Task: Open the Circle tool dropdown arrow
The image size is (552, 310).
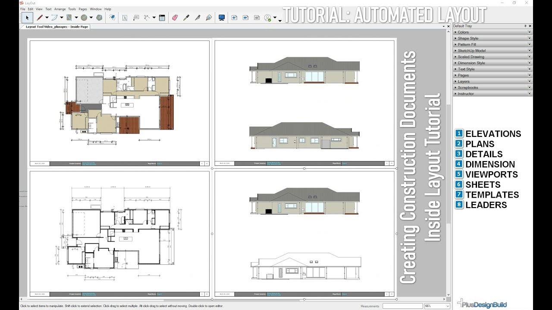Action: (91, 18)
